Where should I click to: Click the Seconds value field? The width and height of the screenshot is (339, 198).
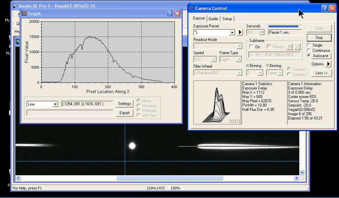pyautogui.click(x=253, y=32)
